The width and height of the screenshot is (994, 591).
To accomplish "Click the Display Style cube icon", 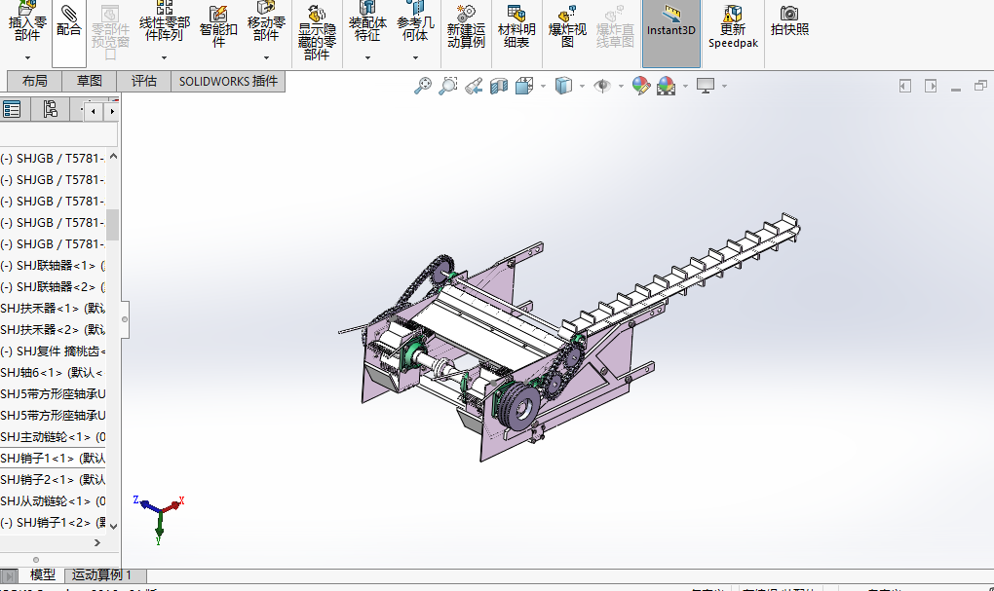I will pos(563,86).
